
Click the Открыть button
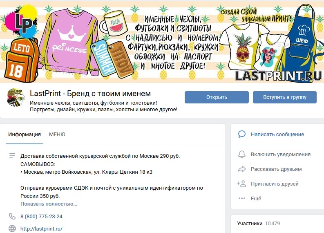pos(217,97)
